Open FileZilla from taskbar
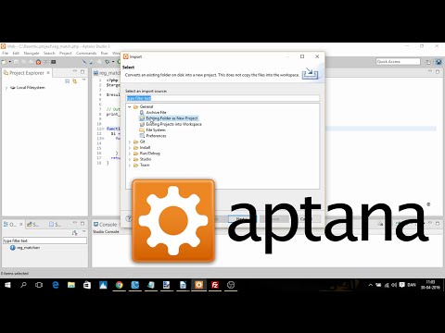 pyautogui.click(x=215, y=285)
